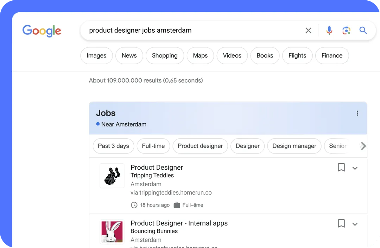
Task: Toggle the Full-time job filter chip
Action: (153, 146)
